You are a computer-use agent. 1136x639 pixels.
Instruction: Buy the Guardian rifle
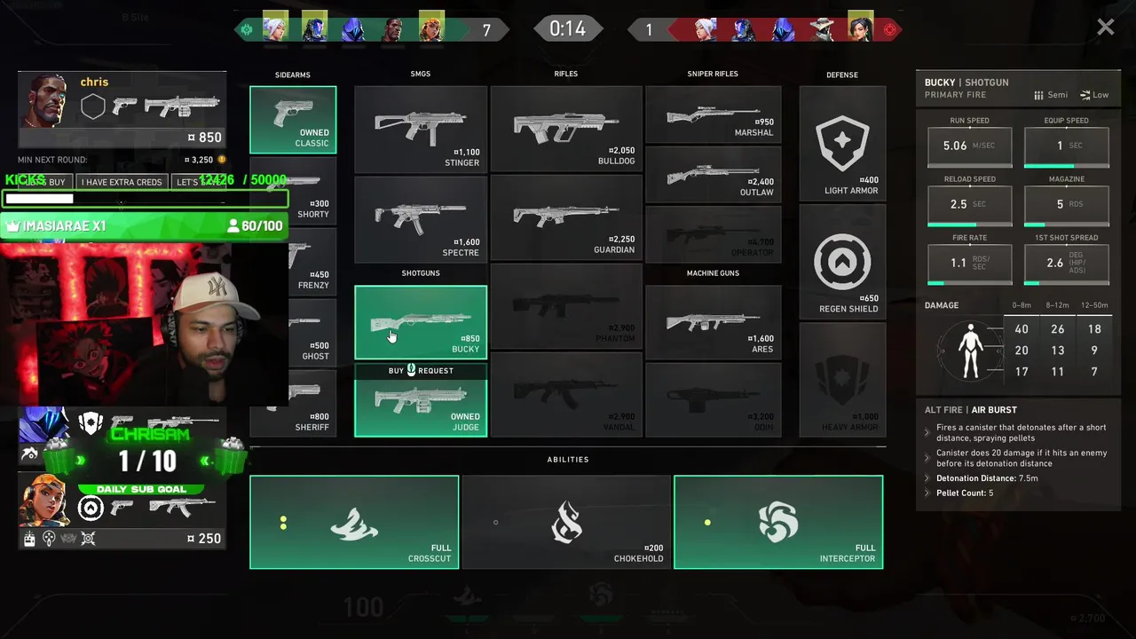click(x=566, y=217)
